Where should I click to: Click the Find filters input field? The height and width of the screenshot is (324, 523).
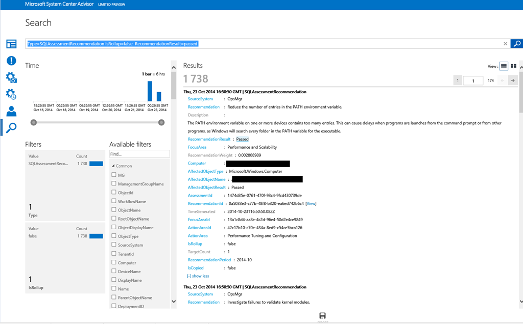coord(139,154)
